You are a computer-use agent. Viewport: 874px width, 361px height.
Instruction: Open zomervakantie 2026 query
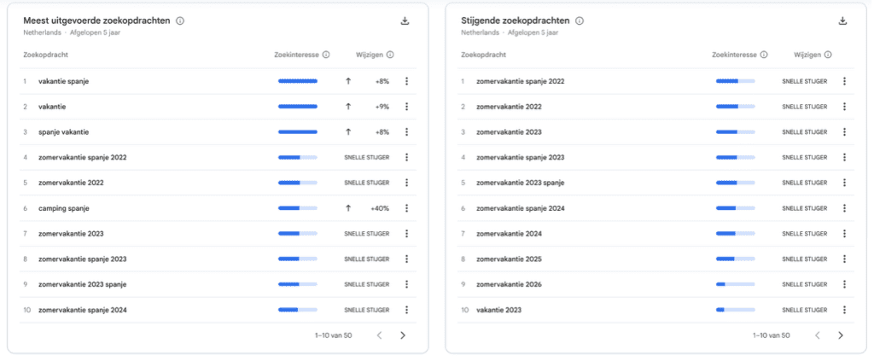pyautogui.click(x=509, y=284)
